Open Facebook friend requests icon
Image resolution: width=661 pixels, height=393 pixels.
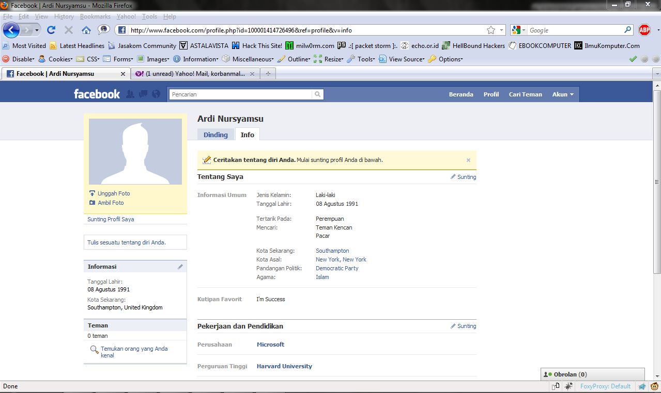pyautogui.click(x=130, y=94)
